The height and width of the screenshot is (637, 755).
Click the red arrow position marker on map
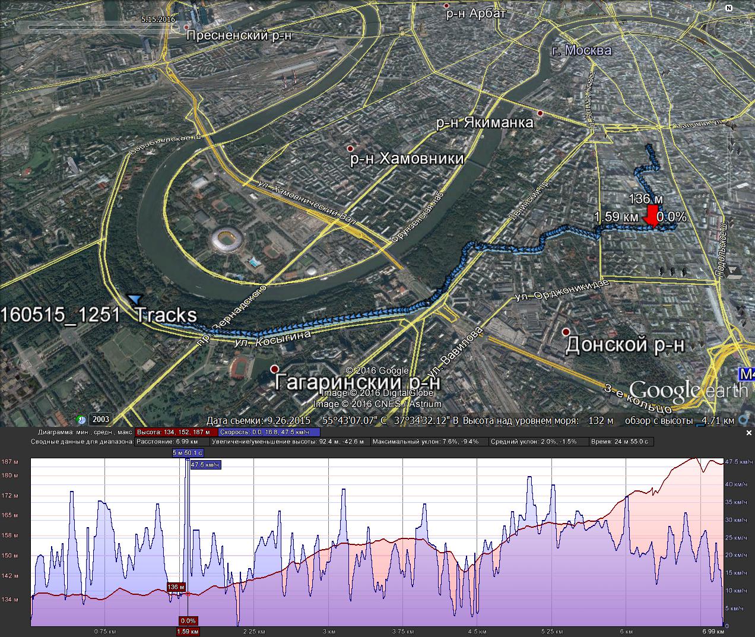pyautogui.click(x=651, y=216)
